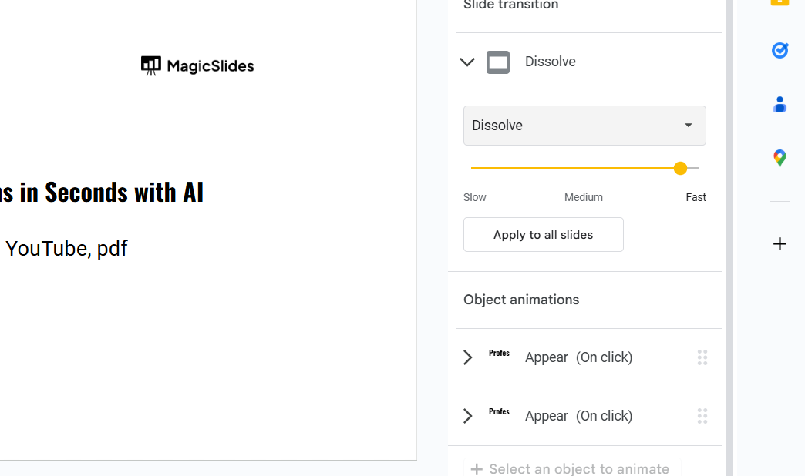Screen dimensions: 805x476
Task: Click the plus icon to get add-ons
Action: [x=780, y=244]
